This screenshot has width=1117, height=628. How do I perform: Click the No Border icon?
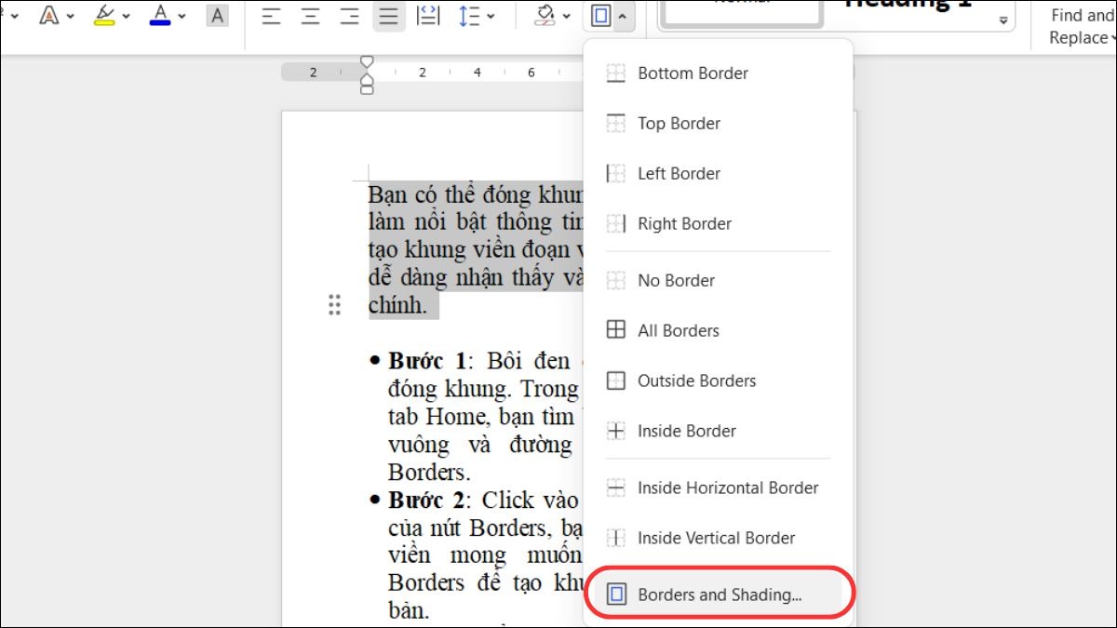pyautogui.click(x=616, y=280)
